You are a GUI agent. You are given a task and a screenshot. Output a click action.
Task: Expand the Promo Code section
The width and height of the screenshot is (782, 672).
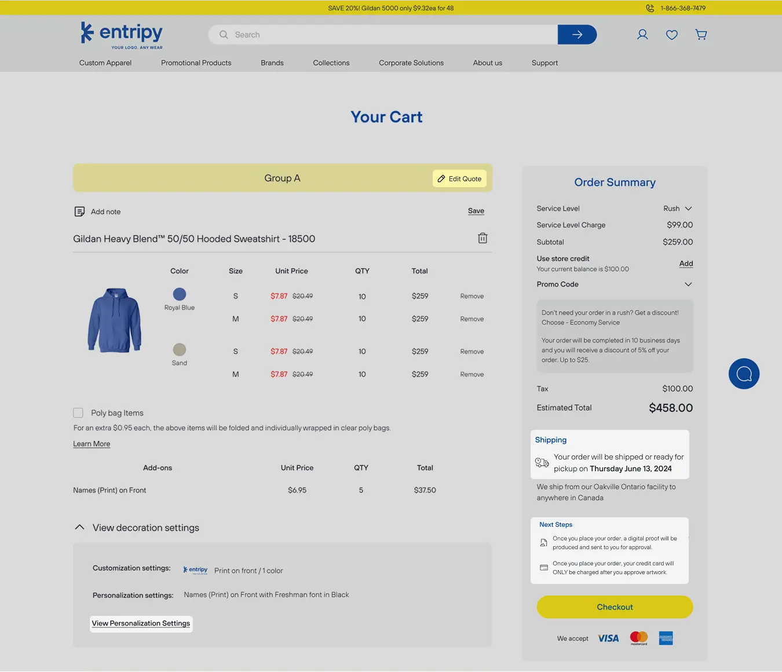[x=688, y=284]
